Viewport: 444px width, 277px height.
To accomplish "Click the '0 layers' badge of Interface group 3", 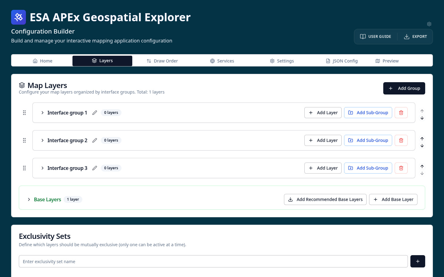I will (111, 168).
